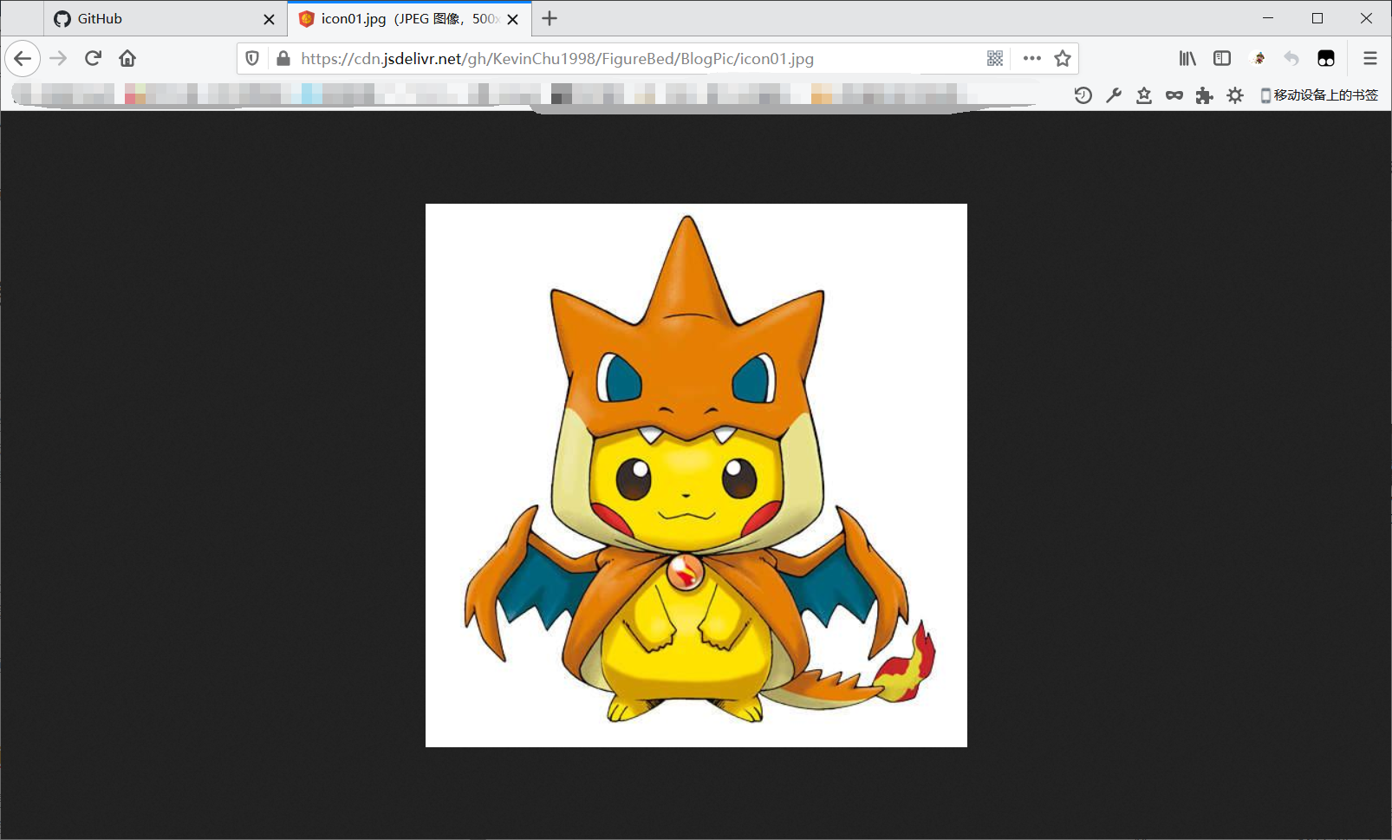Reload the current page
The width and height of the screenshot is (1392, 840).
click(93, 59)
